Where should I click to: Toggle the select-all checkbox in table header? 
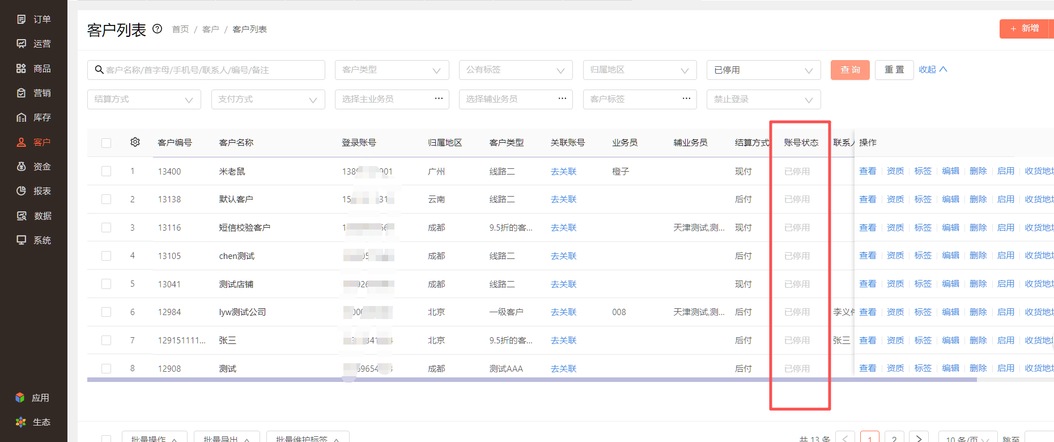106,143
